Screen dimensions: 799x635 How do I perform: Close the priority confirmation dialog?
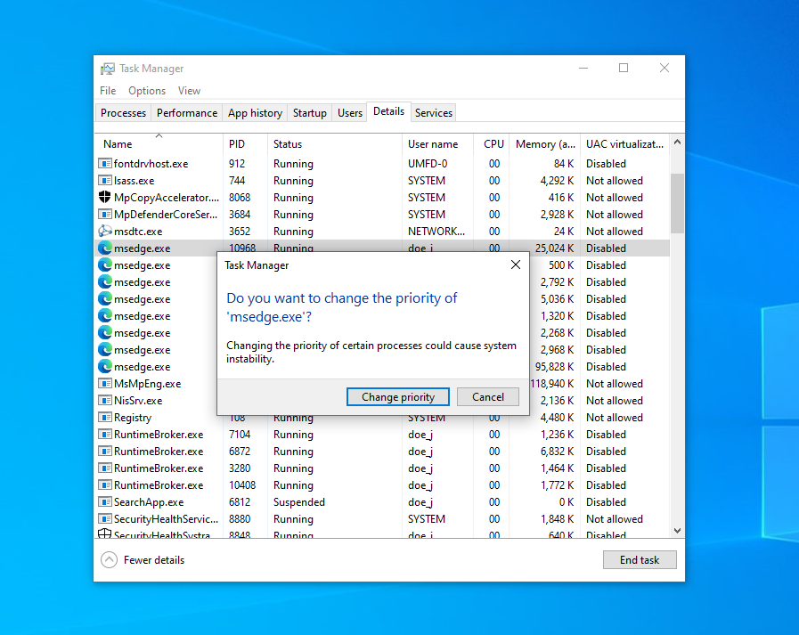(x=516, y=265)
